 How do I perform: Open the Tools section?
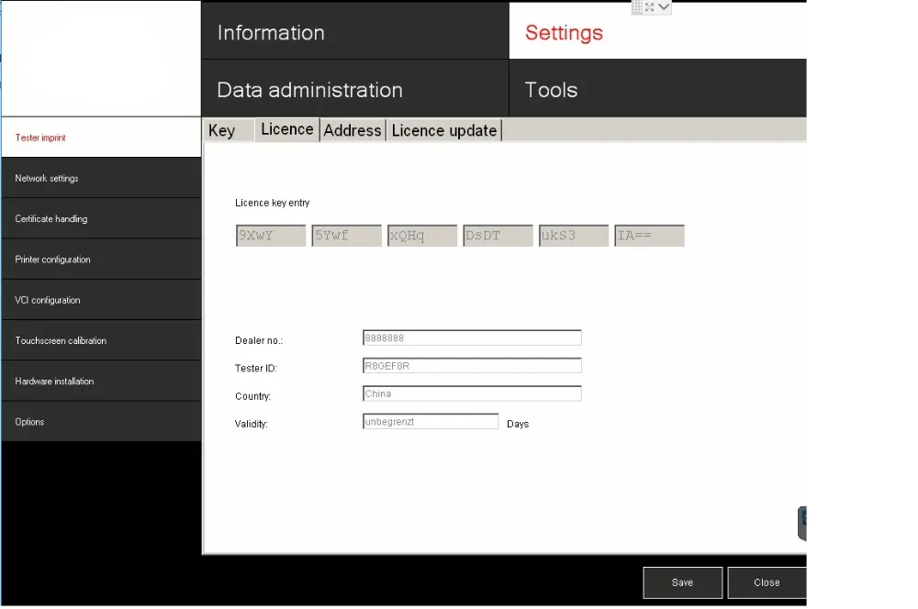(x=657, y=88)
